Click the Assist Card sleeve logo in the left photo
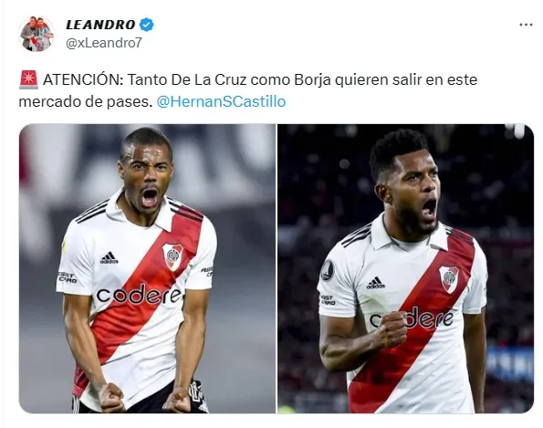Viewport: 543px width, 428px height. click(68, 277)
